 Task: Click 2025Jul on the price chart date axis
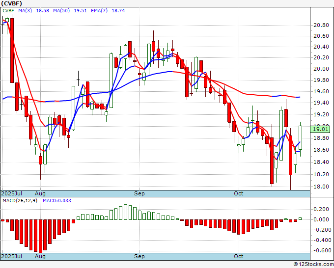[12, 193]
